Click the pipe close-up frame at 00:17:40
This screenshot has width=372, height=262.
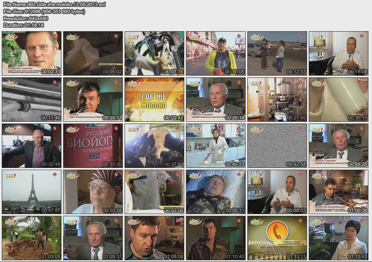coord(32,99)
